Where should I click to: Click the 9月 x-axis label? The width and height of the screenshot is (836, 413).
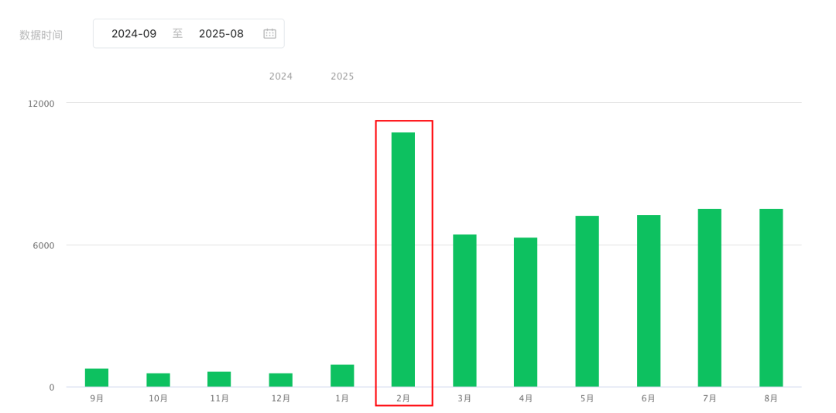point(97,398)
